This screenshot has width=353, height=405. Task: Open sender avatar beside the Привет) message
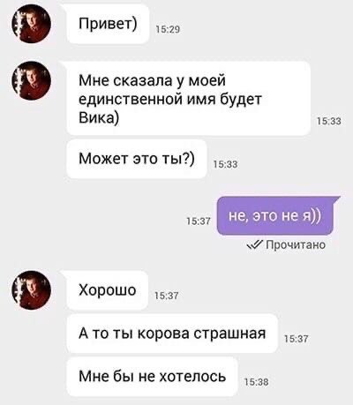coord(32,24)
